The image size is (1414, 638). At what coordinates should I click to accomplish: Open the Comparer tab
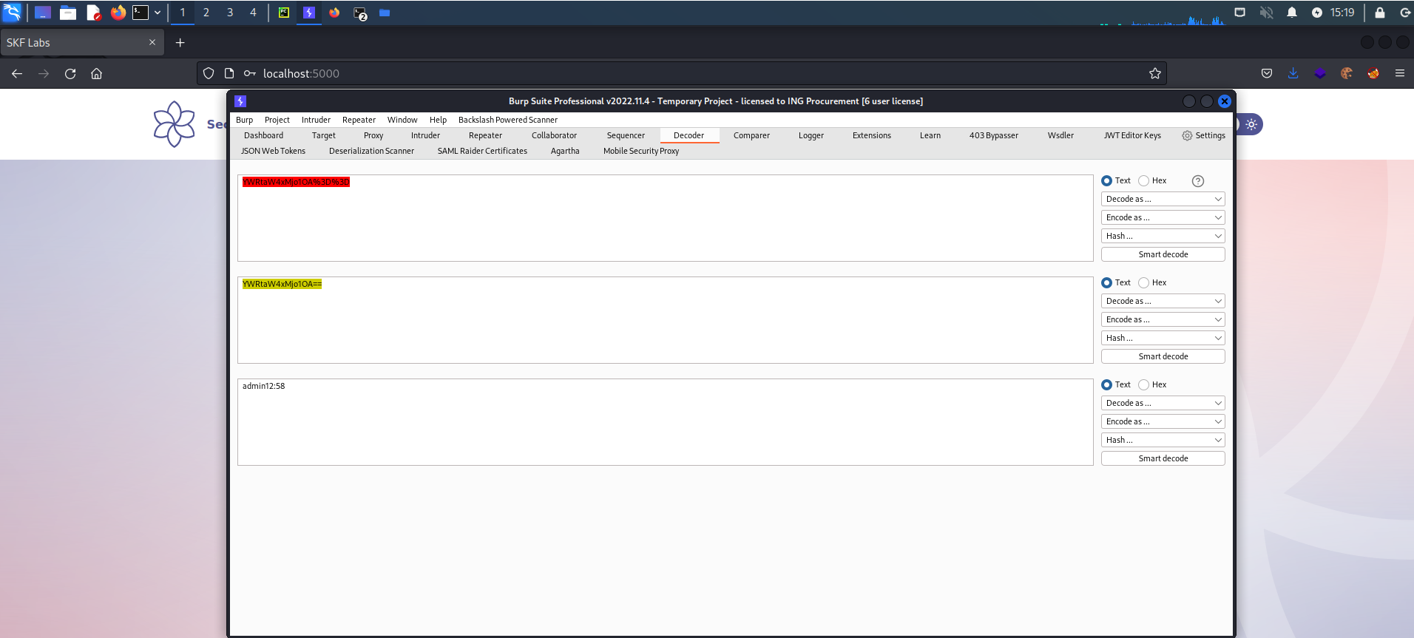[x=751, y=135]
